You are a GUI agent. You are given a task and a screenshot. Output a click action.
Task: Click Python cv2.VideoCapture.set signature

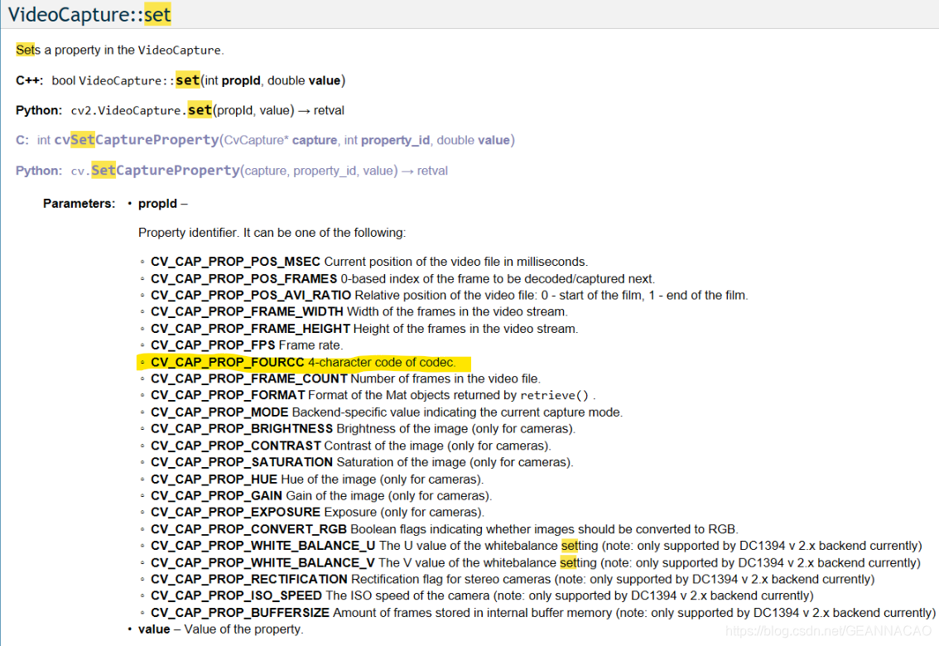[x=180, y=110]
